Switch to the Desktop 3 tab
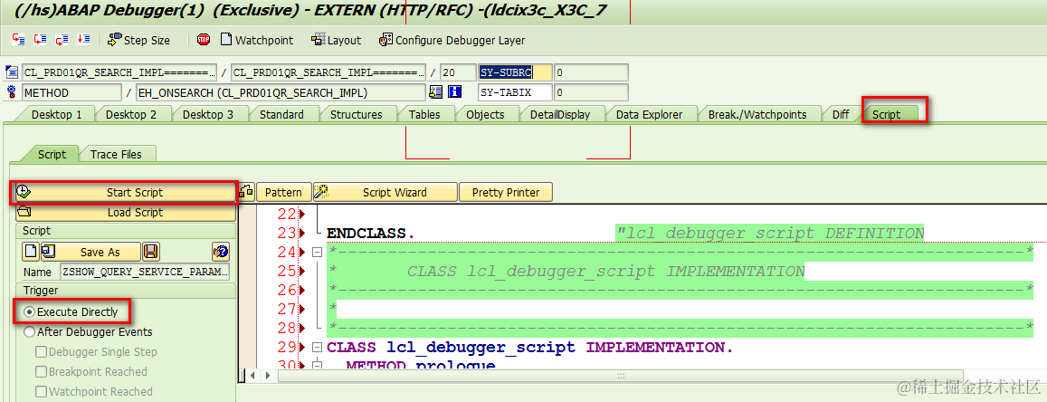This screenshot has height=402, width=1047. [208, 114]
